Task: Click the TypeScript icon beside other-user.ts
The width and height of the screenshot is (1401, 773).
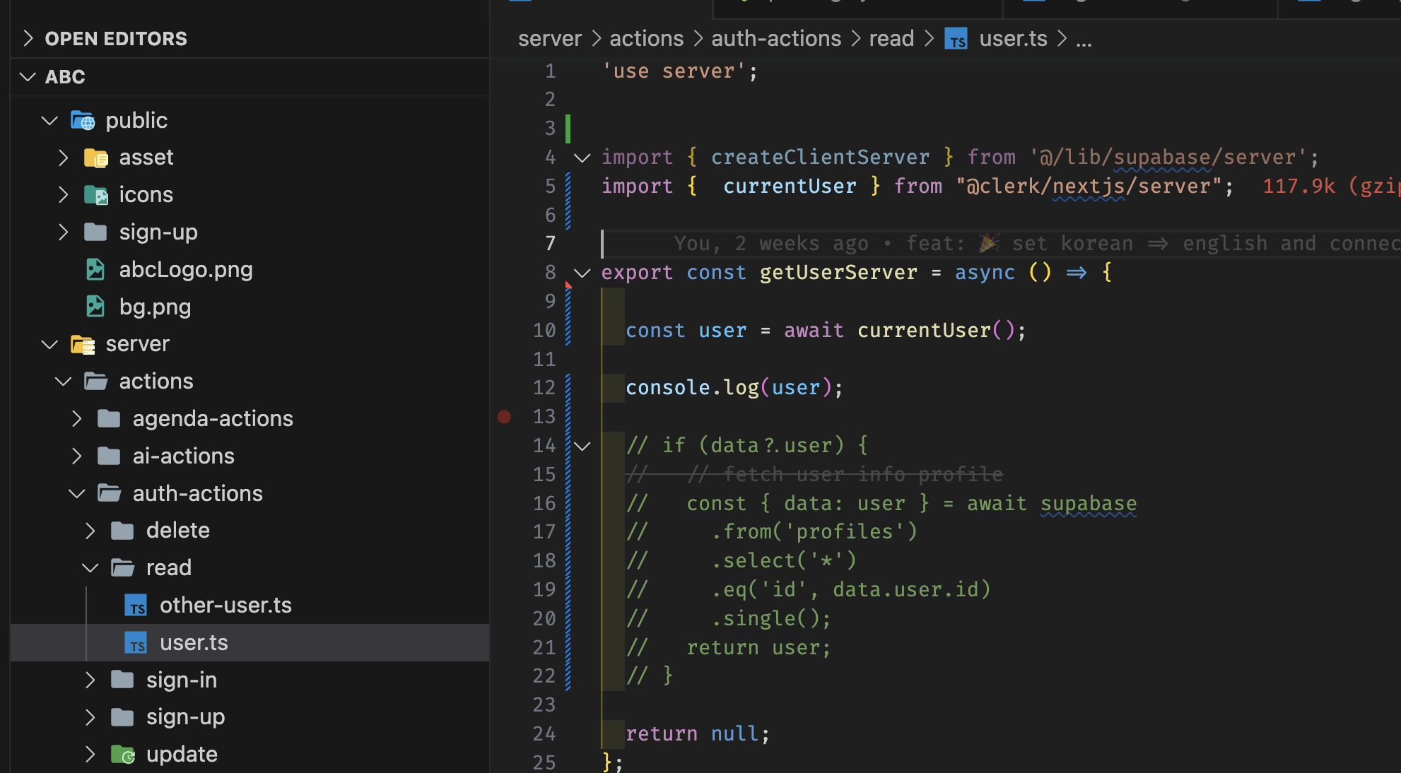Action: click(x=136, y=606)
